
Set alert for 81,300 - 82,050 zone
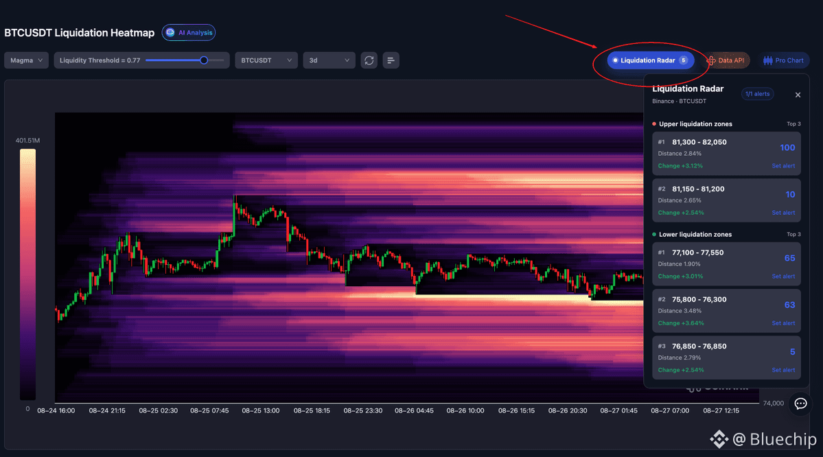(x=783, y=166)
